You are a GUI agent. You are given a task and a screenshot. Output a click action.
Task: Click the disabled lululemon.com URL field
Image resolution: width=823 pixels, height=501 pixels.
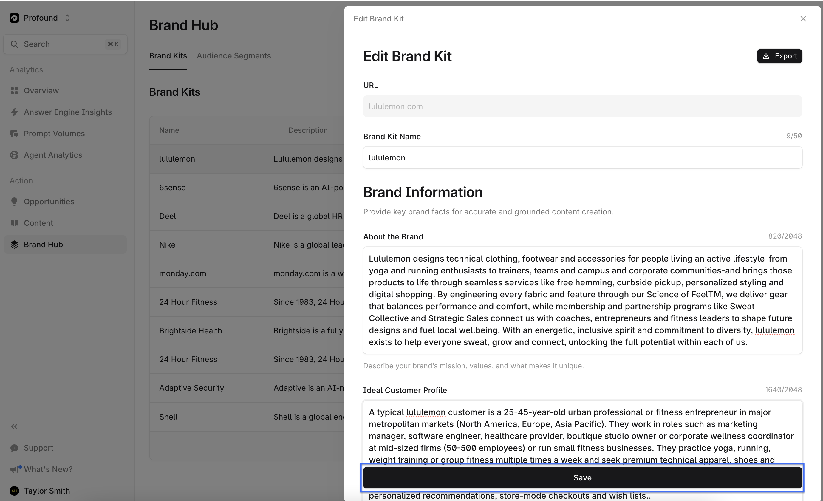click(x=583, y=106)
